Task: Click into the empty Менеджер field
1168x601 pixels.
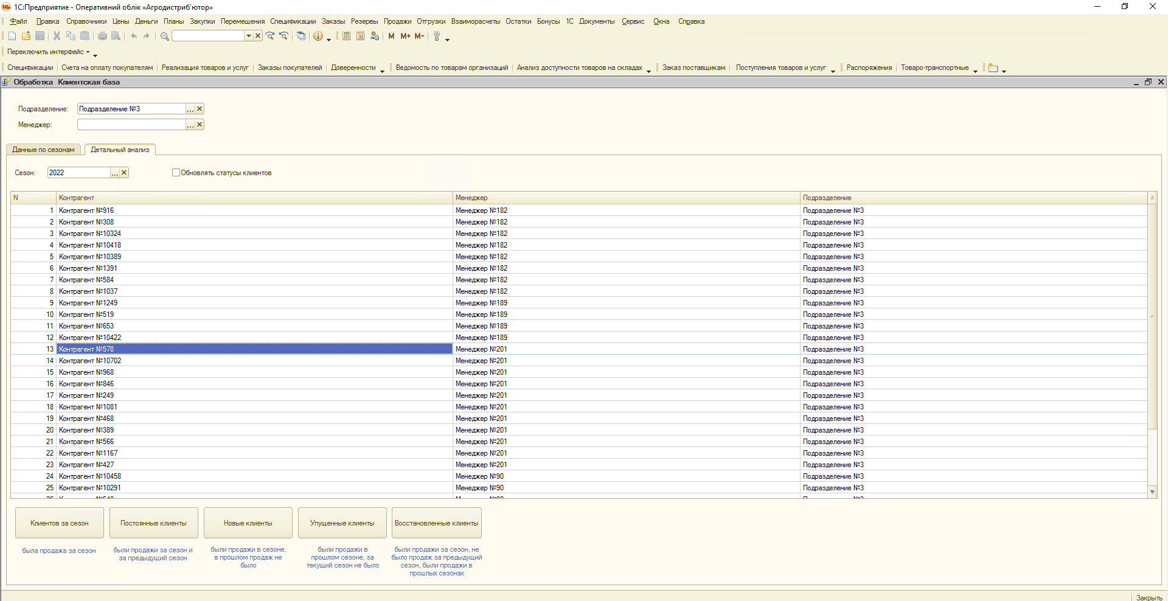Action: click(x=131, y=125)
